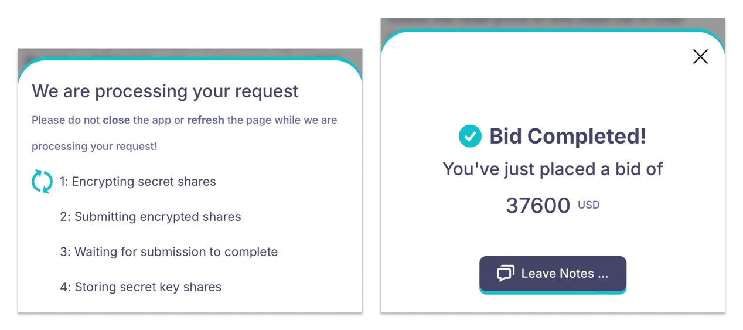Click the "Bid Completed!" heading text
743x330 pixels.
point(567,136)
